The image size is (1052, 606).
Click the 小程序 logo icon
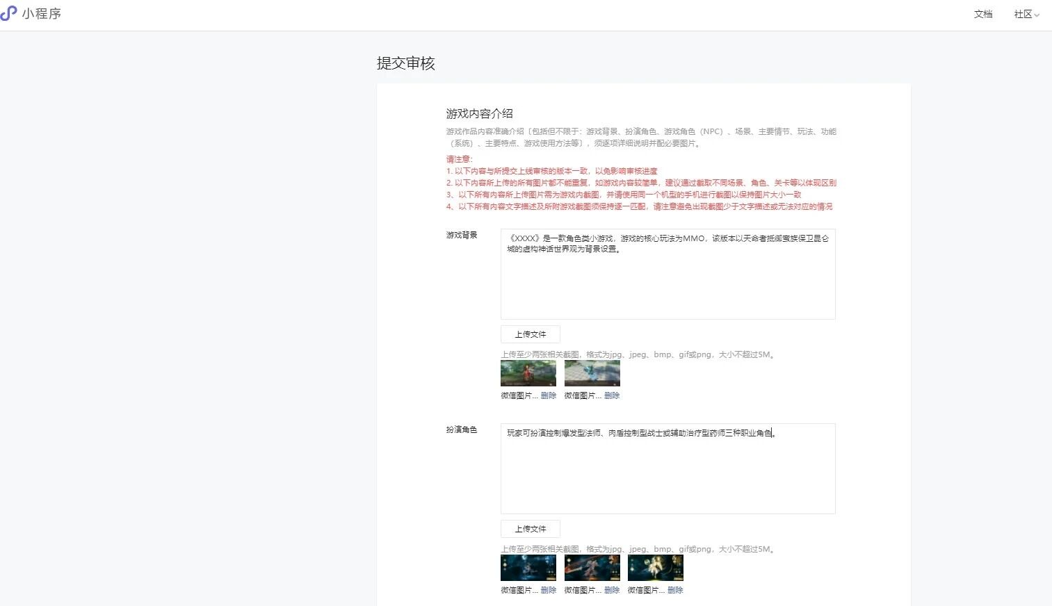coord(8,13)
